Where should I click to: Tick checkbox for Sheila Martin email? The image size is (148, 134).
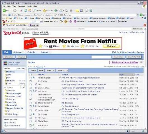tap(30, 121)
